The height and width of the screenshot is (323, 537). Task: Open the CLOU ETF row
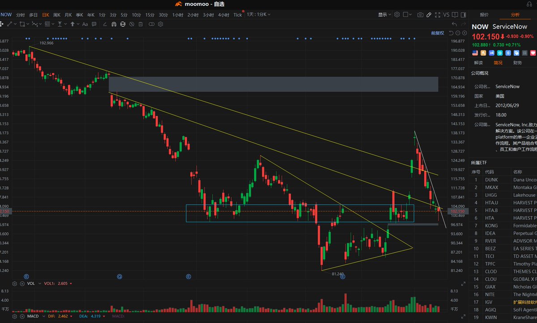(x=504, y=279)
